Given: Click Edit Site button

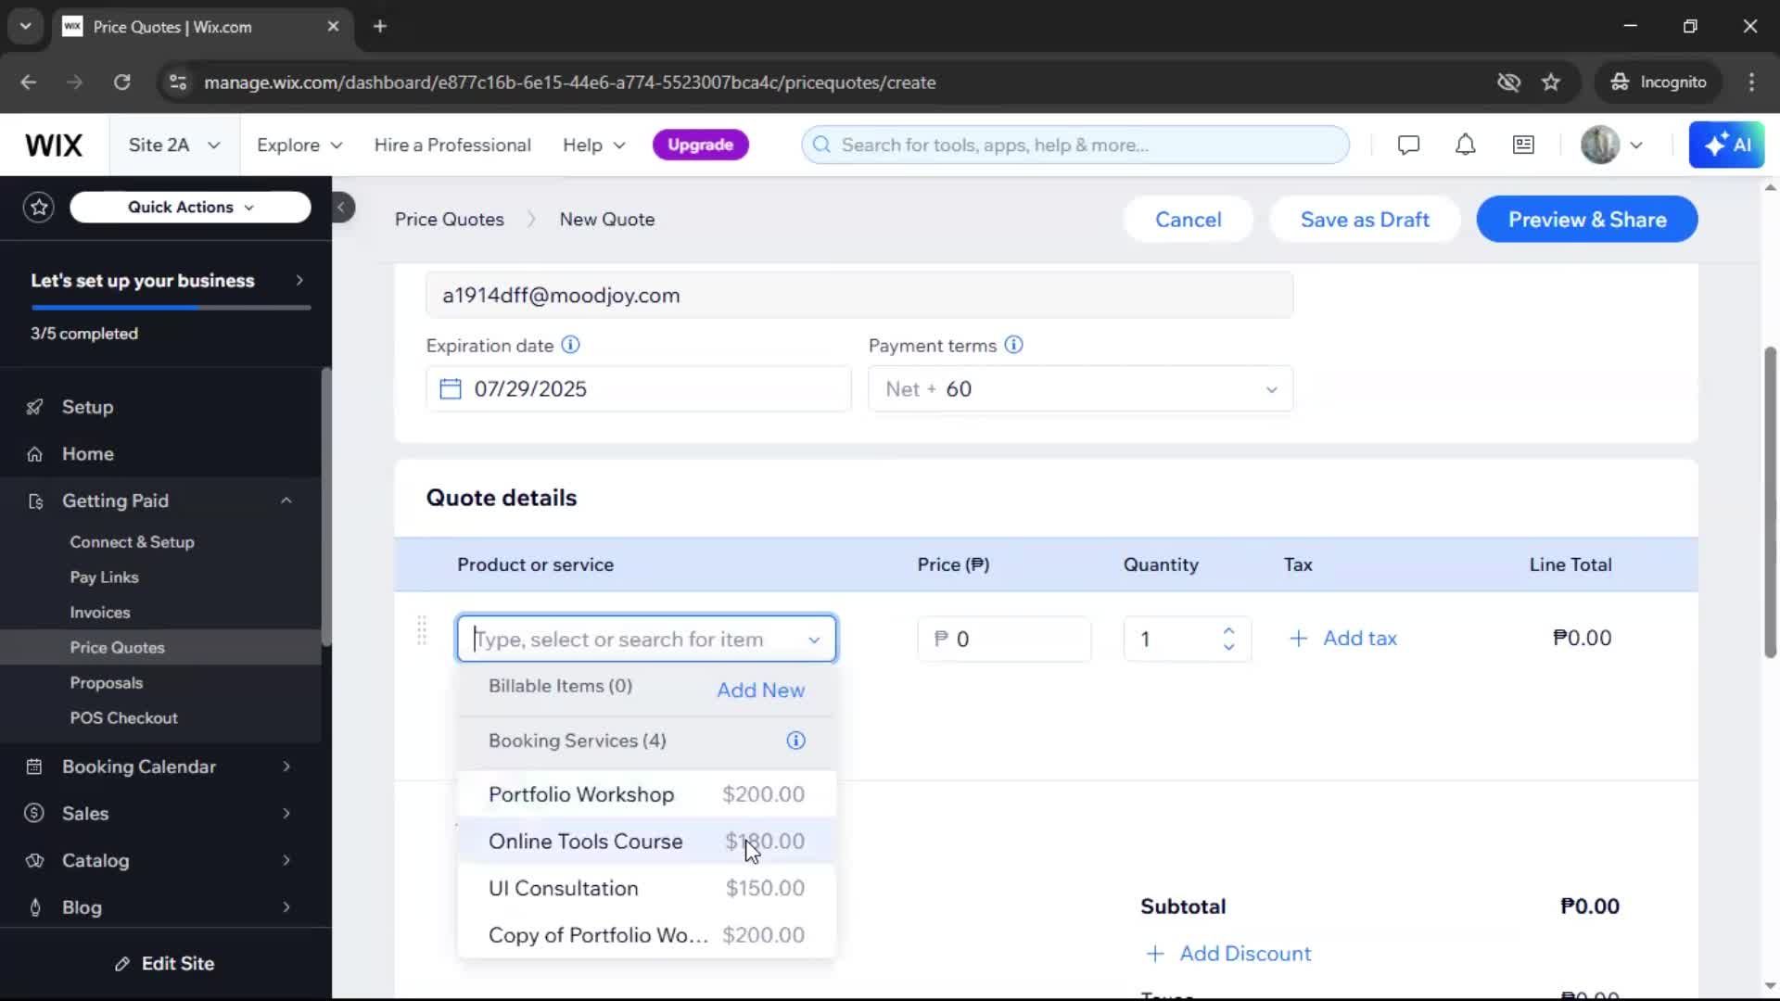Looking at the screenshot, I should [165, 964].
